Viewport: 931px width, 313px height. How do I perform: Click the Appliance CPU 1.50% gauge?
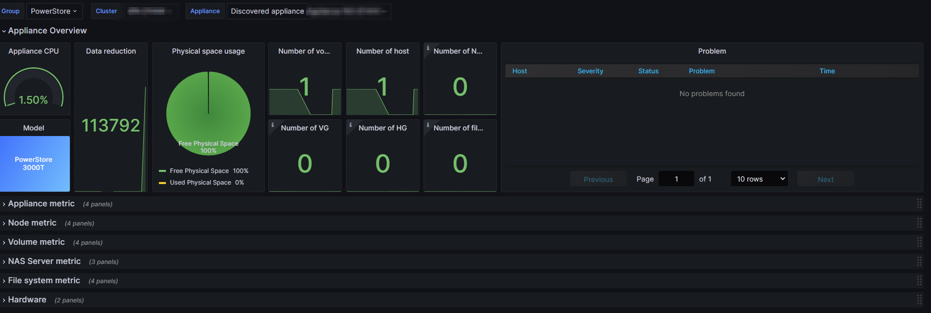pyautogui.click(x=33, y=88)
